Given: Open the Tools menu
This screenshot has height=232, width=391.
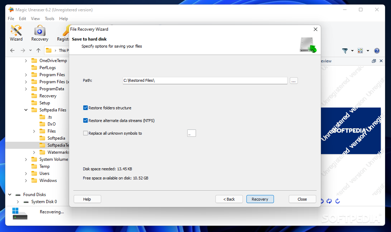Looking at the screenshot, I should pos(49,19).
